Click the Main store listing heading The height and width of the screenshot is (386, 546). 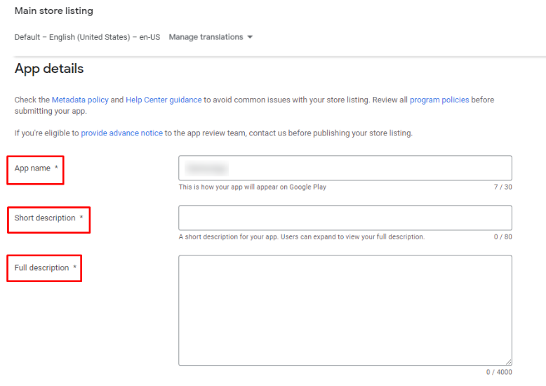pyautogui.click(x=54, y=11)
